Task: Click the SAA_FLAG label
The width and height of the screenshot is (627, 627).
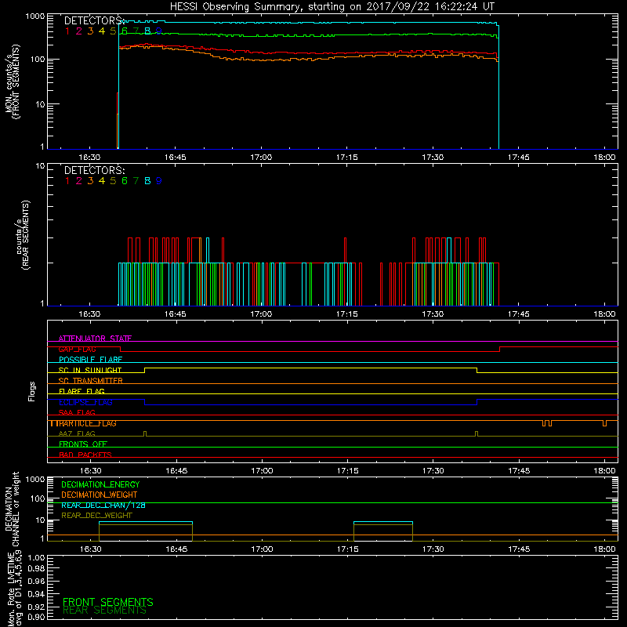Action: (77, 412)
